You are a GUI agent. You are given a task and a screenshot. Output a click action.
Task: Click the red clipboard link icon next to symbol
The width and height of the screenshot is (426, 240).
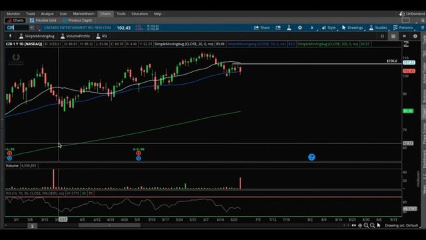pyautogui.click(x=39, y=28)
